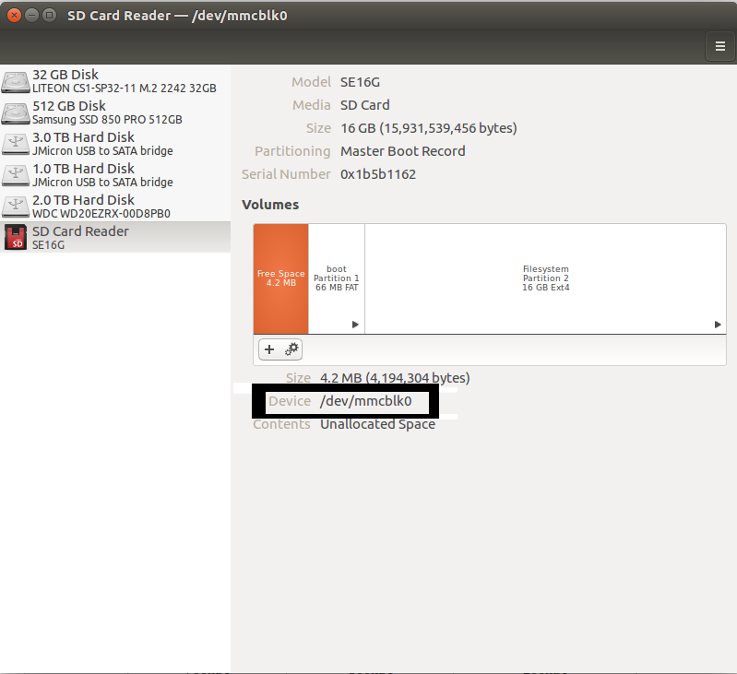Click the 4.2 MB (4,194,304 bytes) size value
737x674 pixels.
coord(395,378)
